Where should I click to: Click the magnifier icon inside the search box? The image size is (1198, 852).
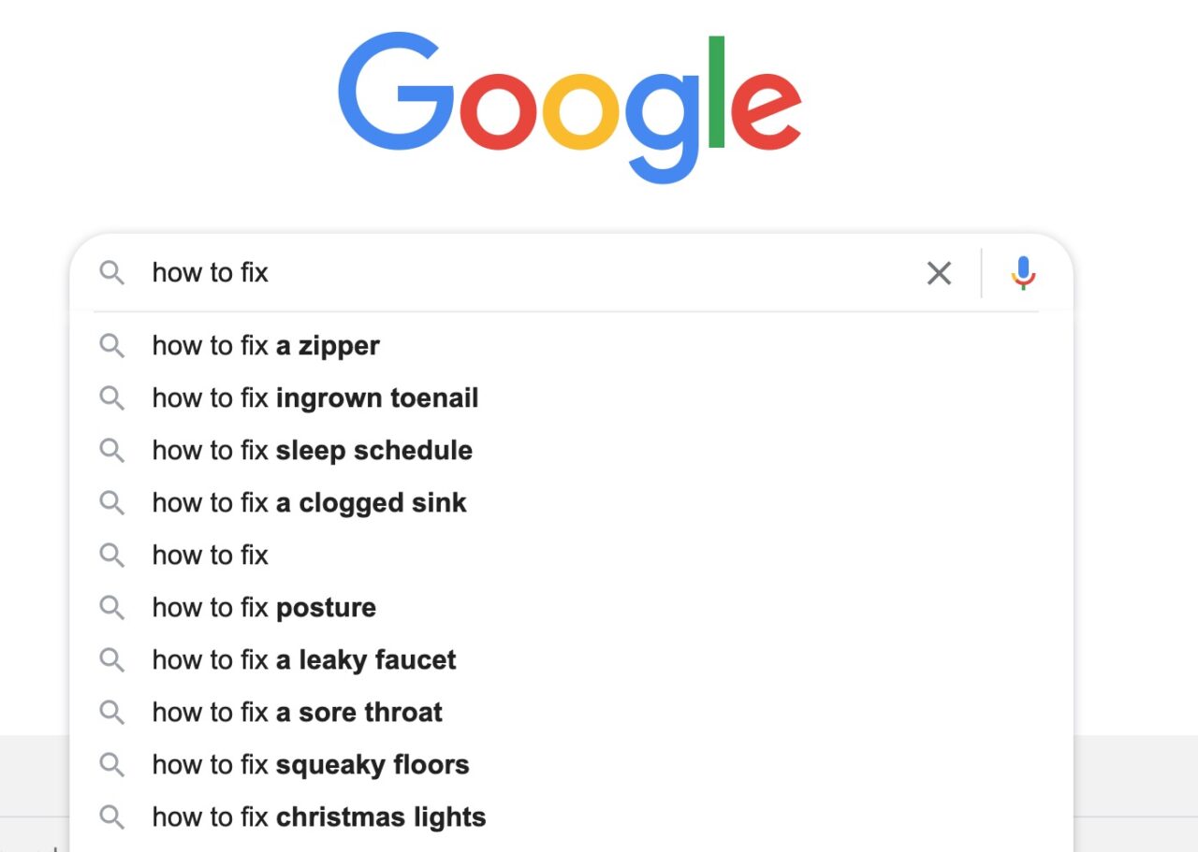[112, 273]
